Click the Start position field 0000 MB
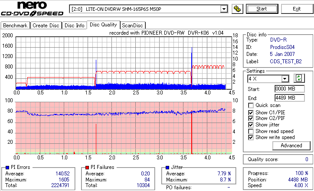The width and height of the screenshot is (314, 191). point(290,89)
